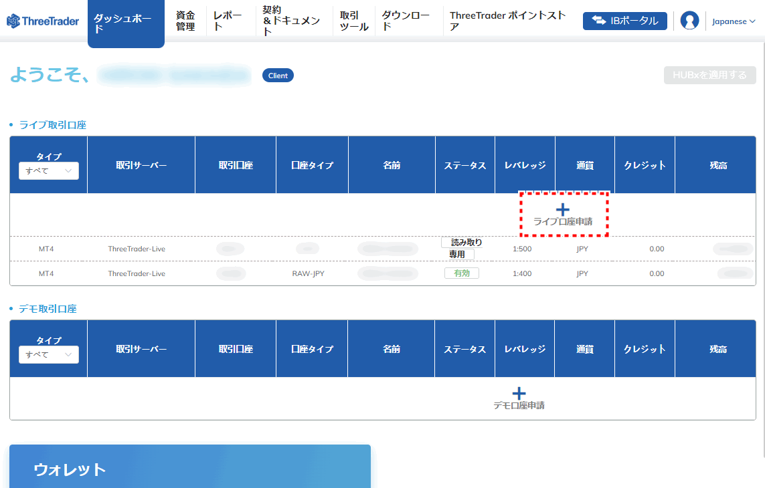The image size is (765, 488).
Task: Open the レポート menu
Action: (x=228, y=21)
